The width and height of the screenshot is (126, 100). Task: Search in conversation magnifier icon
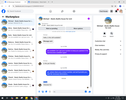pyautogui.click(x=112, y=33)
